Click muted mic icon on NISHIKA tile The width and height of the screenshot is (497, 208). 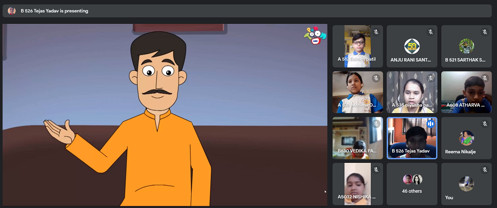pyautogui.click(x=376, y=170)
